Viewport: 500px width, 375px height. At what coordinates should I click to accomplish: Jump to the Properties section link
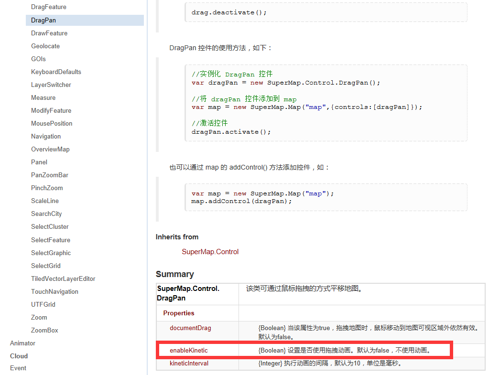coord(179,313)
